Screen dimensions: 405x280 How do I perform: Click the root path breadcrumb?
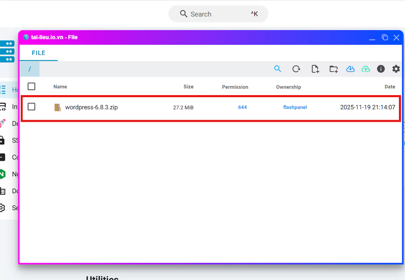[30, 69]
